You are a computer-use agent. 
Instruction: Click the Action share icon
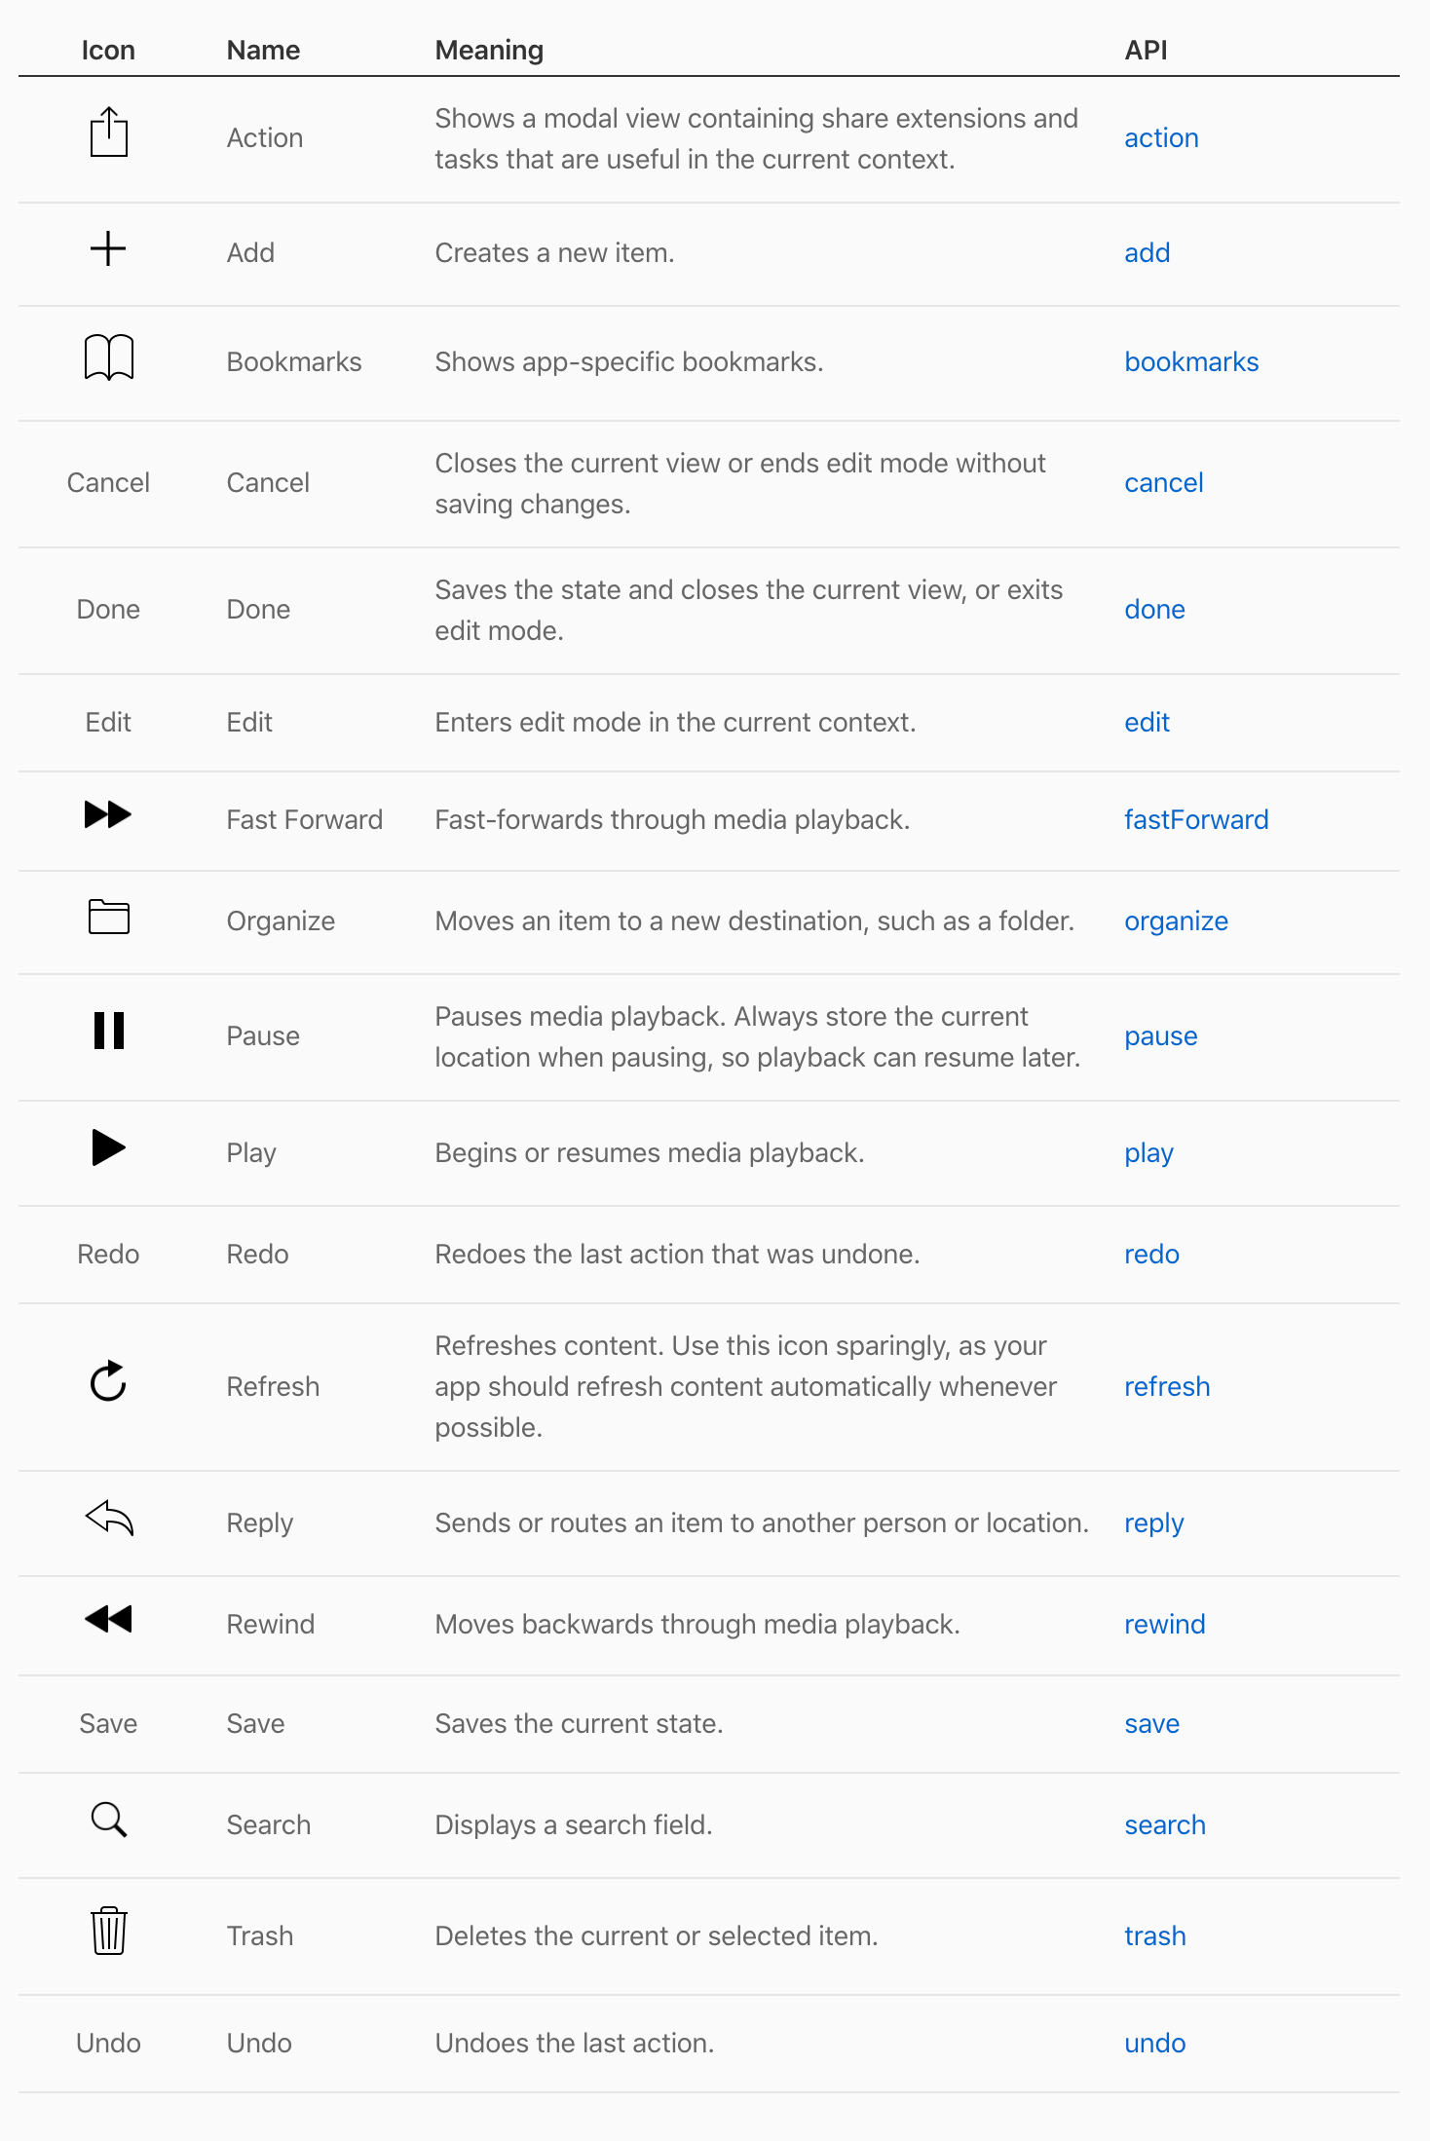click(108, 131)
